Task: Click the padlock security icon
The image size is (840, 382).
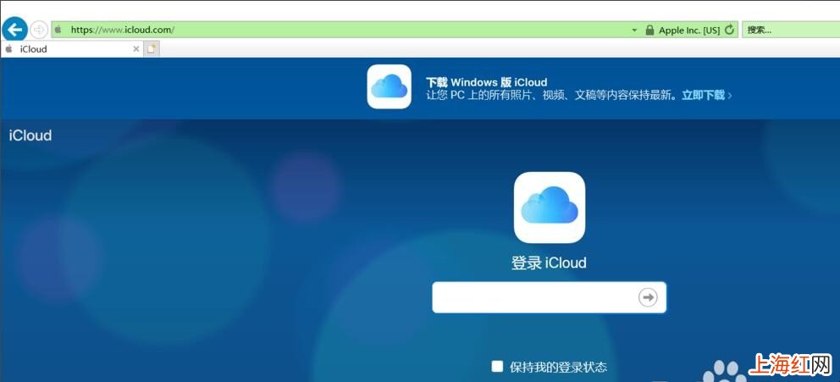Action: click(x=649, y=30)
